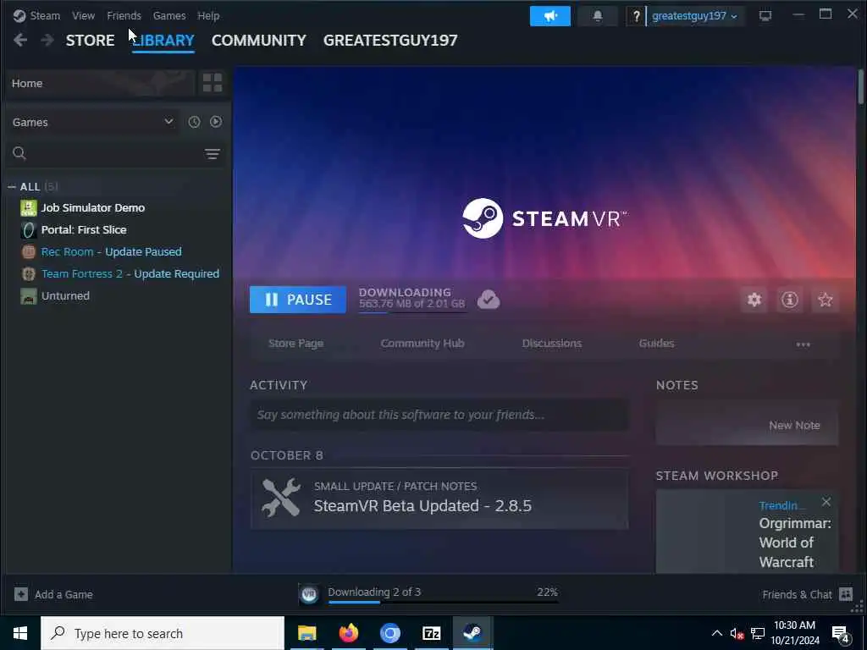The height and width of the screenshot is (650, 867).
Task: Click the SteamVR download icon in bottom bar
Action: click(309, 594)
